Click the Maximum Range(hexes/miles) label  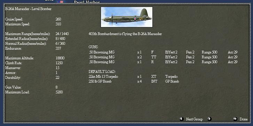pos(28,34)
